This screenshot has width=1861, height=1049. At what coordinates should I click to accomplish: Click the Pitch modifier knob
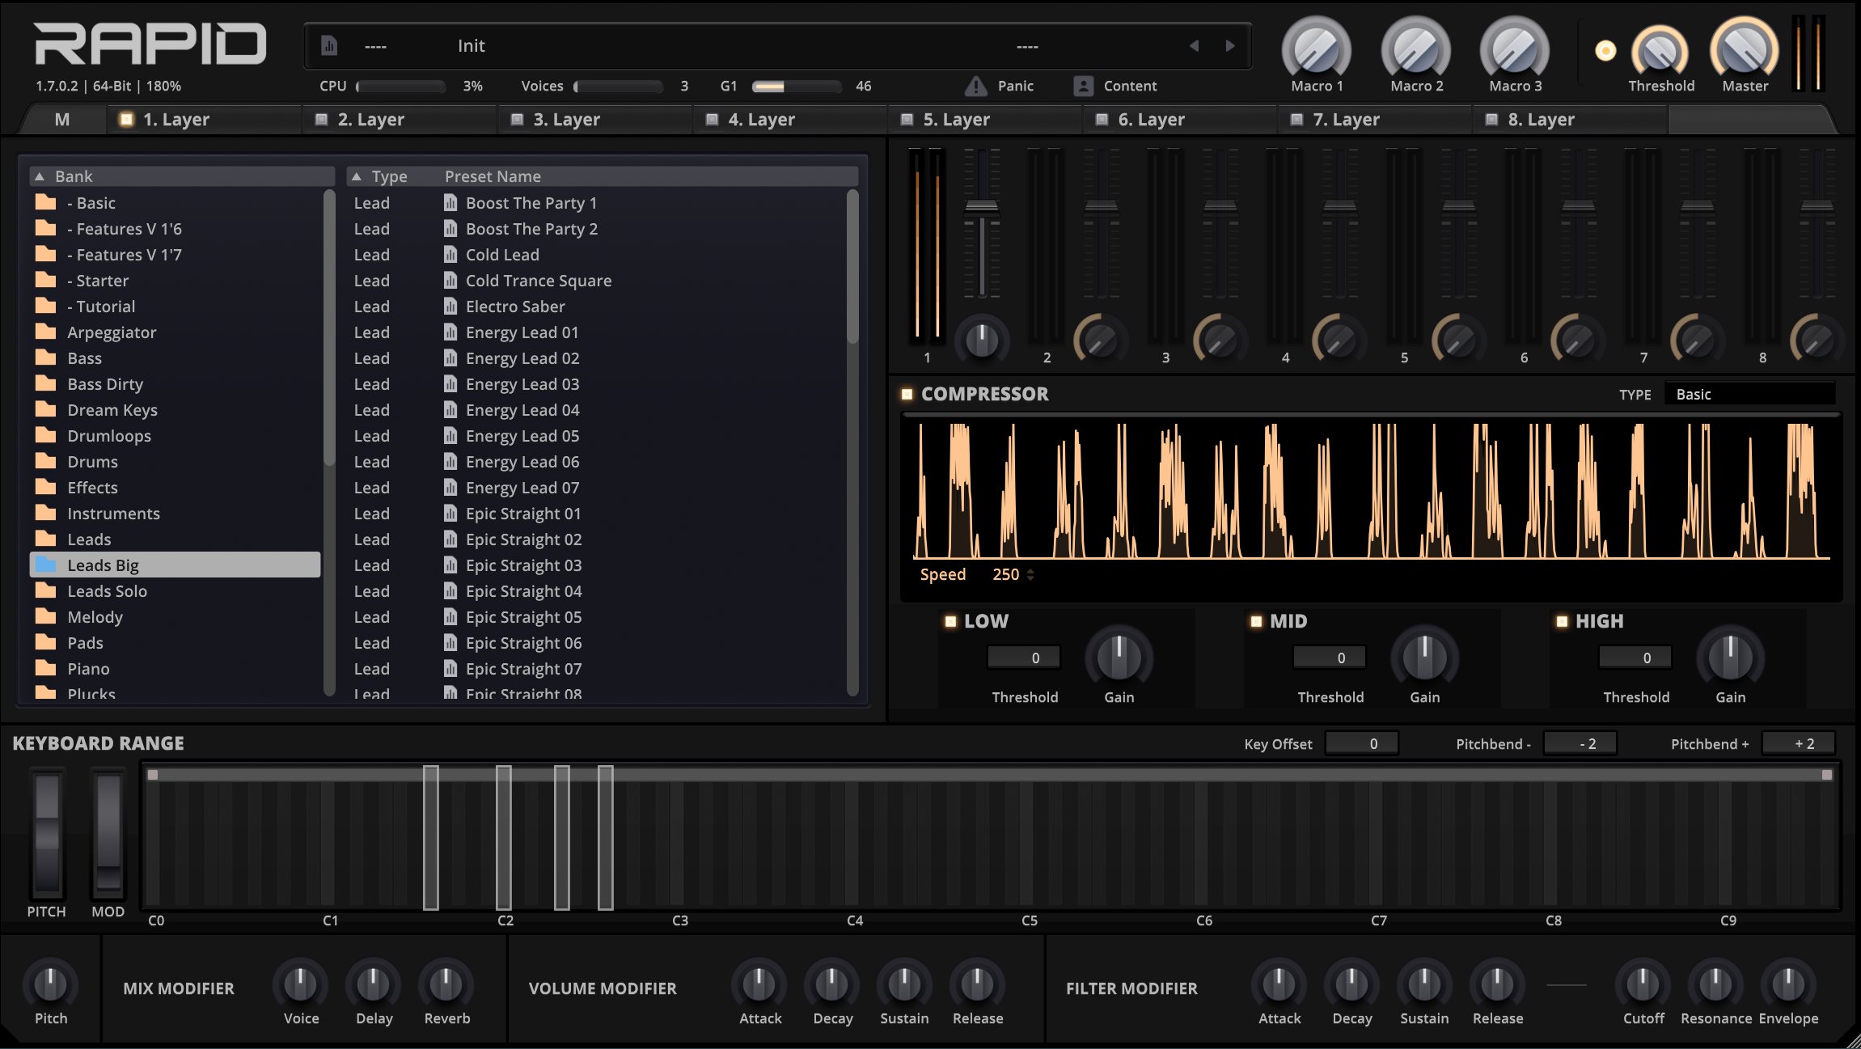[50, 984]
